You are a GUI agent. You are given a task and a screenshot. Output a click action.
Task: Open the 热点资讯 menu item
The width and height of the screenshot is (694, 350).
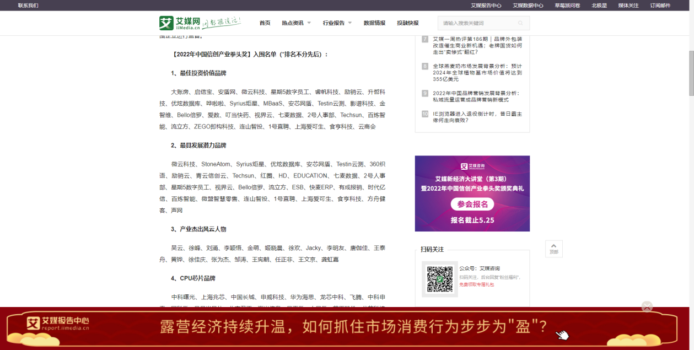pyautogui.click(x=293, y=23)
